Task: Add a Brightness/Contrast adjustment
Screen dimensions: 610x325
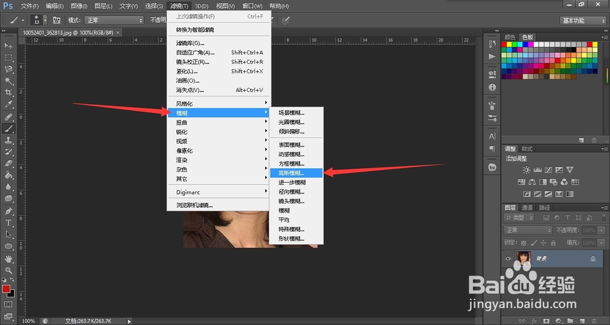Action: [x=526, y=170]
